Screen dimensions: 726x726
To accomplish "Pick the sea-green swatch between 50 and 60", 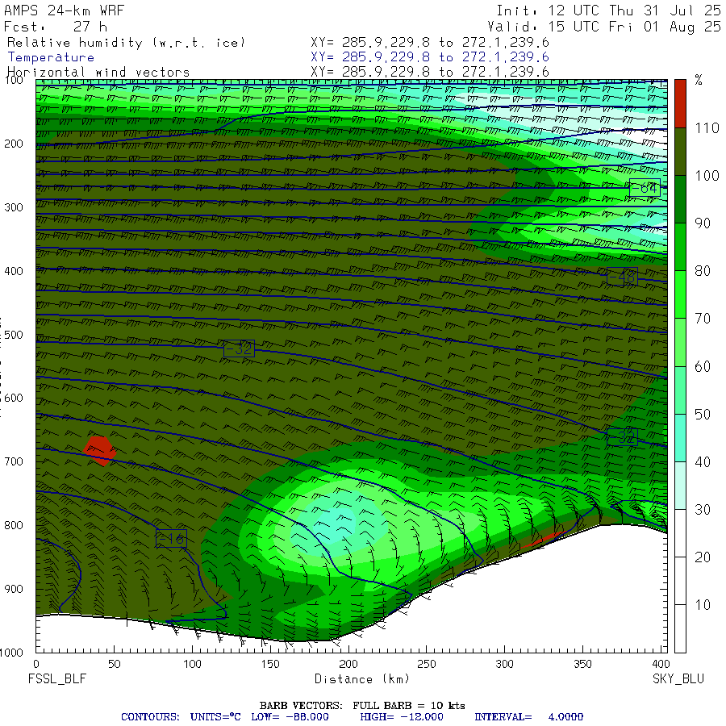I will (x=680, y=390).
